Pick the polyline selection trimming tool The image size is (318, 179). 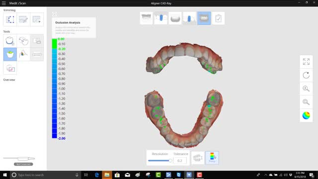pos(37,19)
